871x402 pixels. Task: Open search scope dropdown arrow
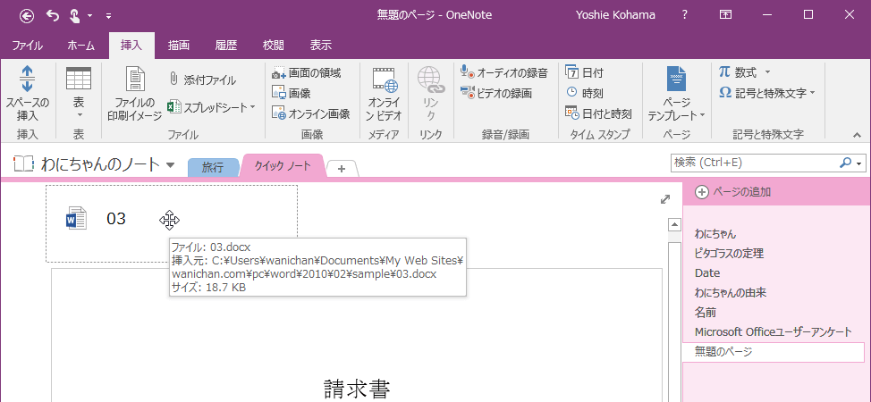[x=859, y=163]
